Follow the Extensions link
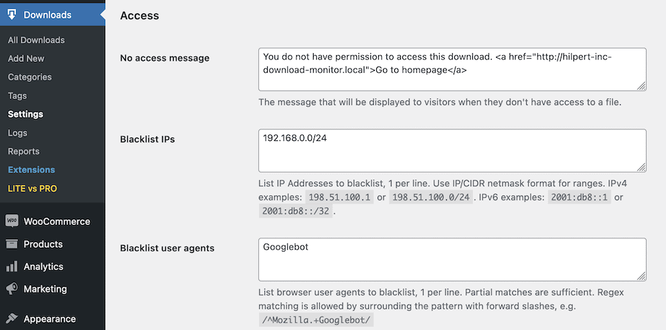 (x=31, y=169)
